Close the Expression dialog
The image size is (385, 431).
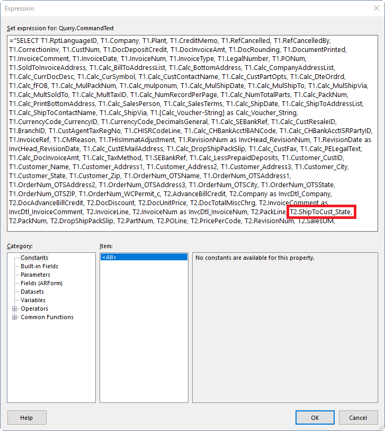[377, 8]
